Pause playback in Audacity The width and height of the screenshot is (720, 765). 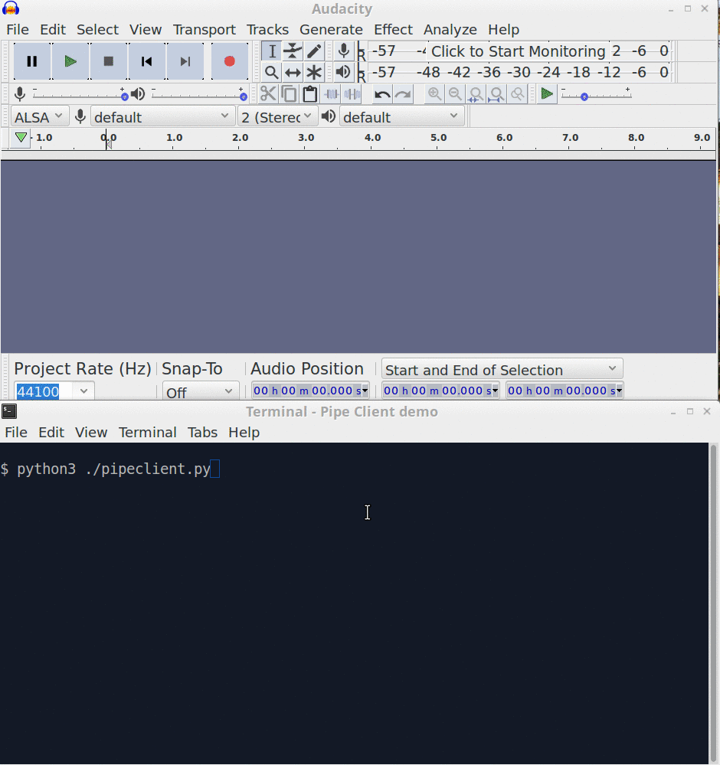31,61
